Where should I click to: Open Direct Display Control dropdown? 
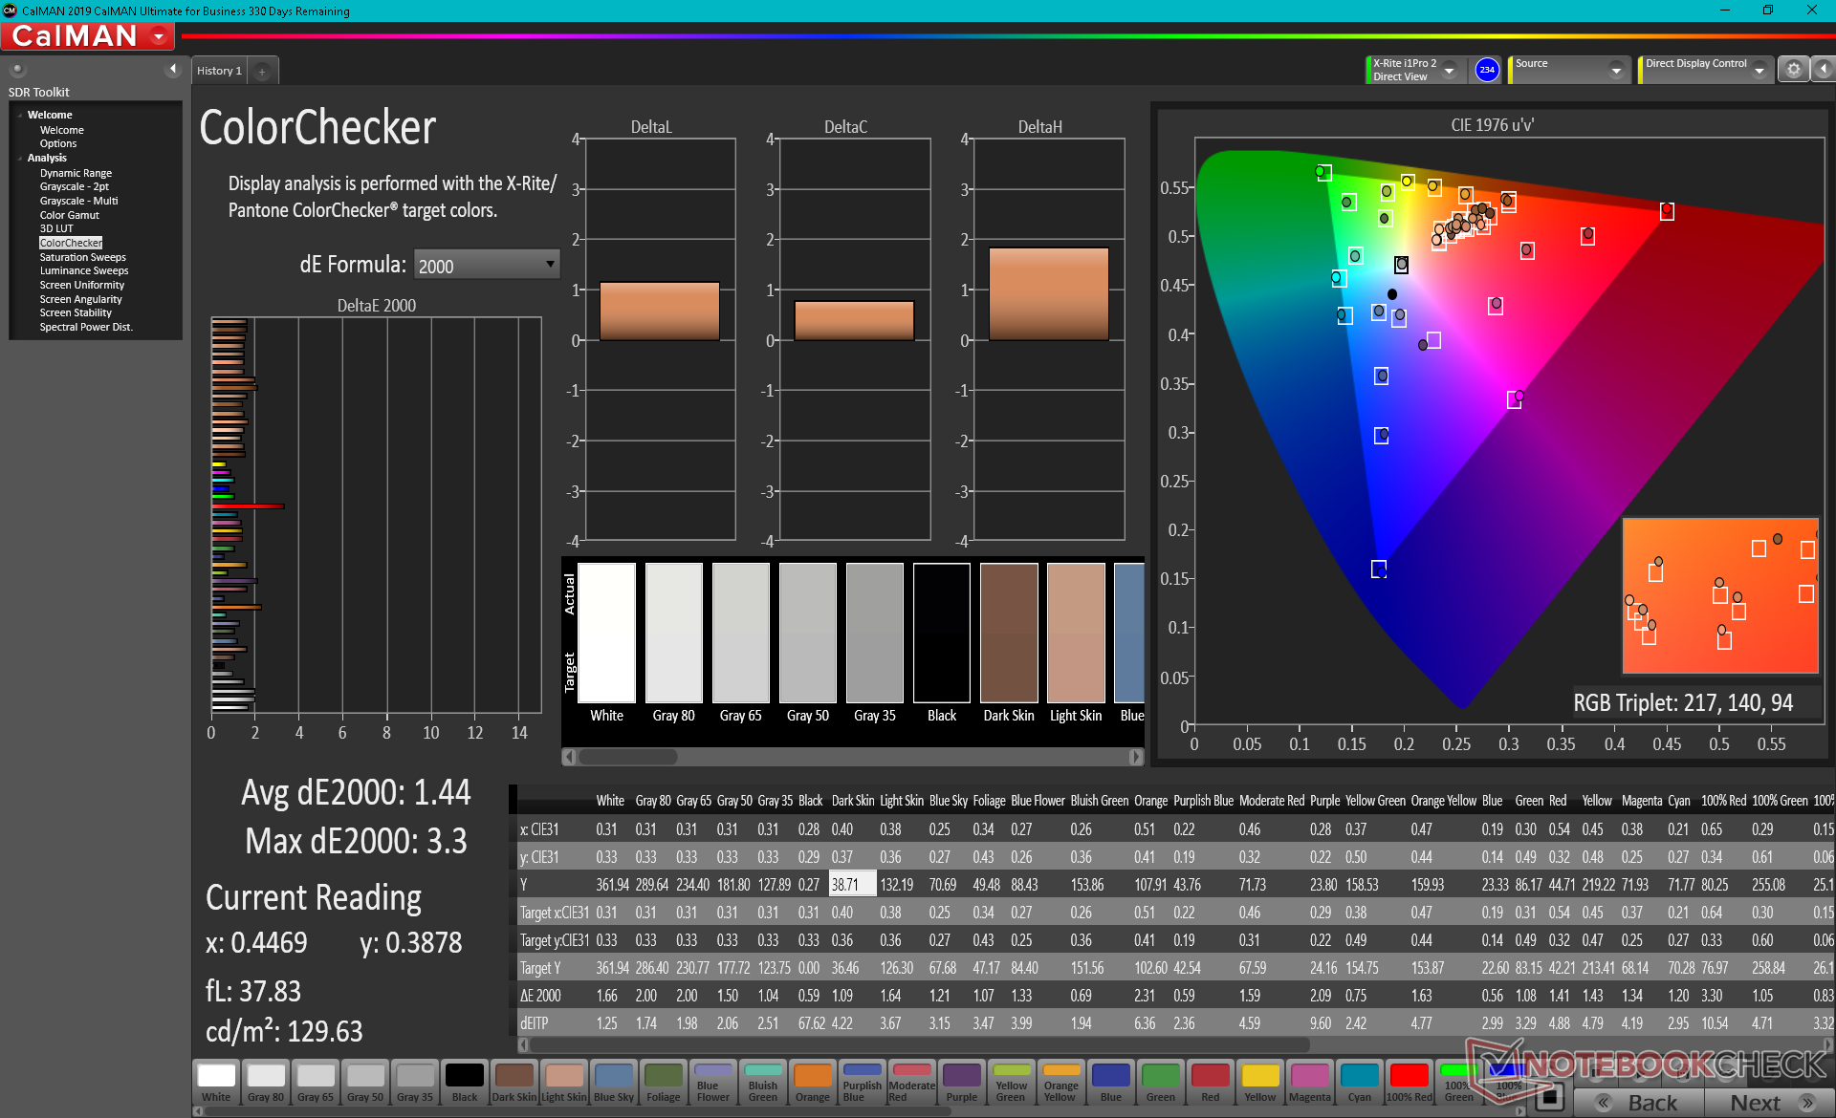(x=1759, y=70)
